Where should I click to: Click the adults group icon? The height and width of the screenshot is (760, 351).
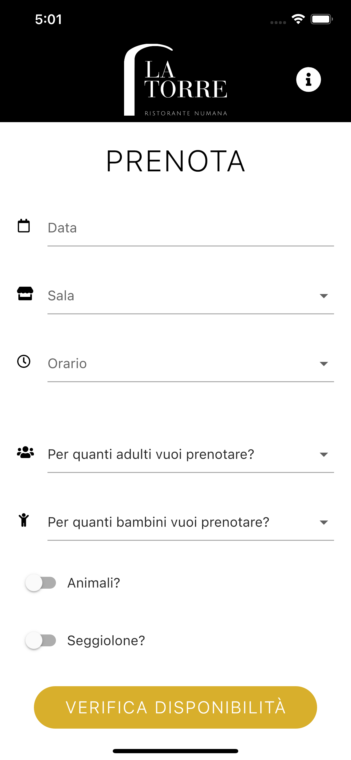point(25,452)
